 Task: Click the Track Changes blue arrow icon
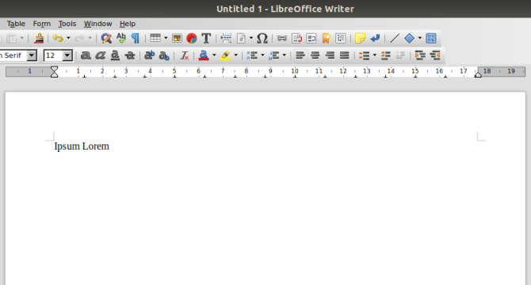pos(375,38)
